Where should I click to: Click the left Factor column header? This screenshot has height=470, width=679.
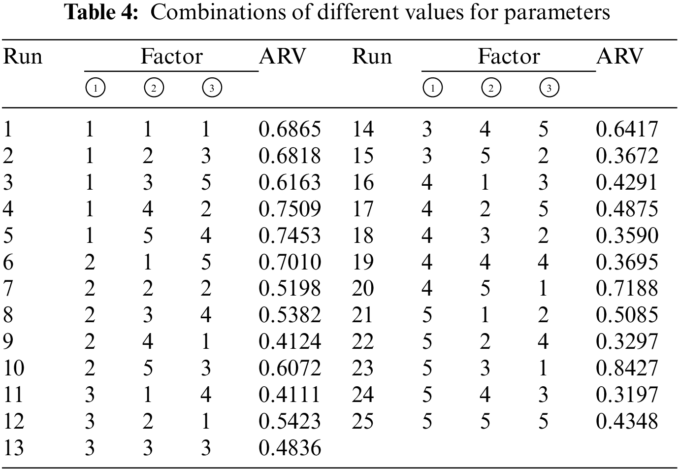tap(171, 57)
